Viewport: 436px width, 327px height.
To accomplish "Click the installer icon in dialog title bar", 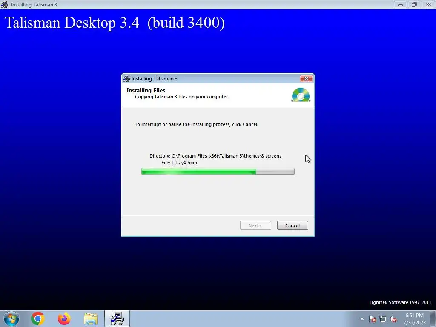I will pos(126,79).
